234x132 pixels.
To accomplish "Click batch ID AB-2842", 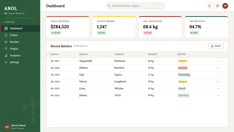I will tap(55, 96).
